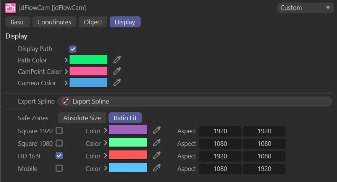Expand the Path Color settings
The height and width of the screenshot is (182, 337).
66,60
